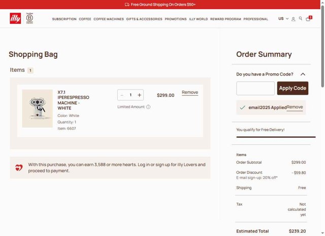The width and height of the screenshot is (325, 236).
Task: Click the Limited Amount info icon
Action: pyautogui.click(x=148, y=107)
